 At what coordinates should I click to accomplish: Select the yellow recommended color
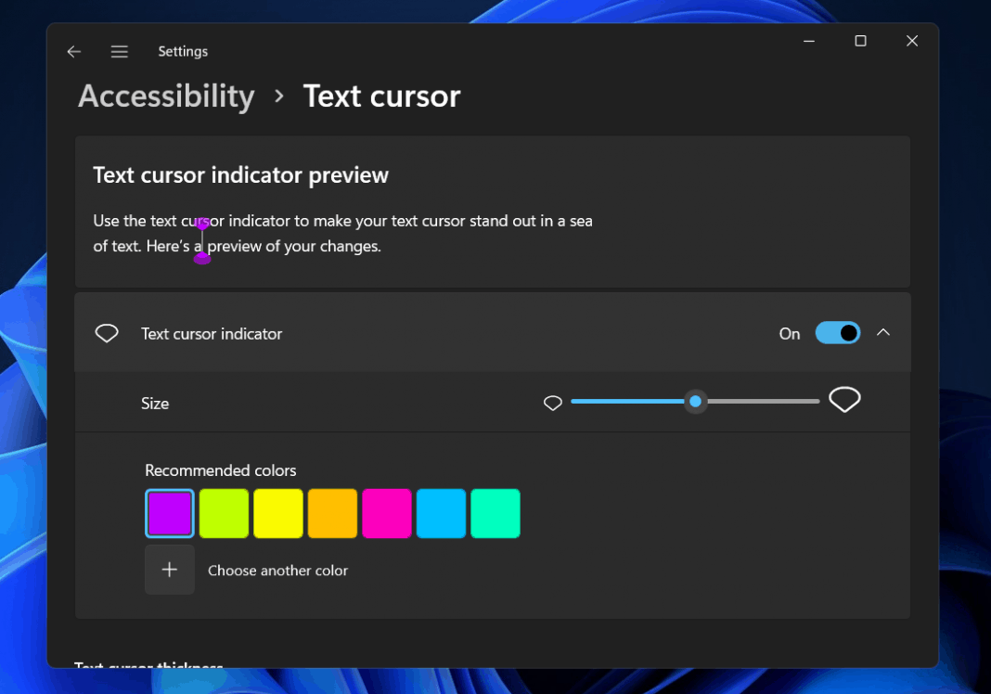277,513
